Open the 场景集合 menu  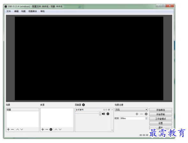(x=33, y=11)
